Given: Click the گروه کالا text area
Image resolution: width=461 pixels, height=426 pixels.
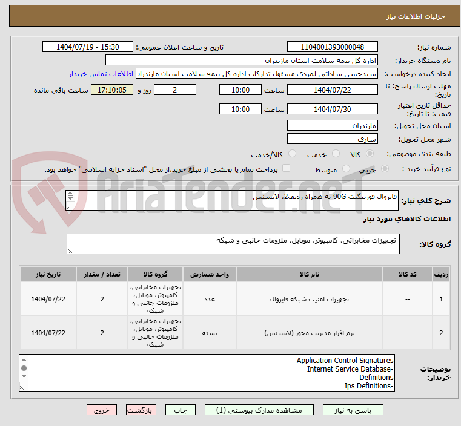Looking at the screenshot, I should point(233,244).
